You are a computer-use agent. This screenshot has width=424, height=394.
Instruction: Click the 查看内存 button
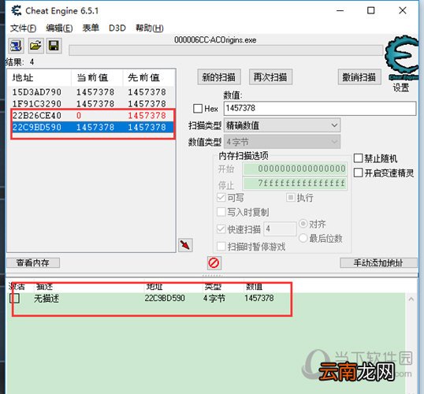click(33, 262)
